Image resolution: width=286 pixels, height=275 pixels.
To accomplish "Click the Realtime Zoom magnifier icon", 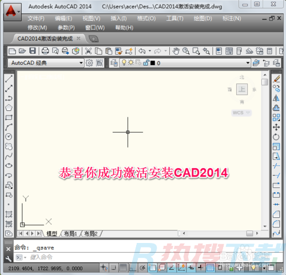I will (186, 51).
